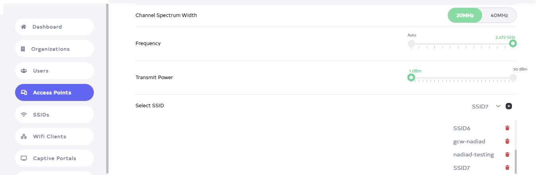The image size is (539, 175).
Task: Switch channel width to 40MHz
Action: [499, 15]
